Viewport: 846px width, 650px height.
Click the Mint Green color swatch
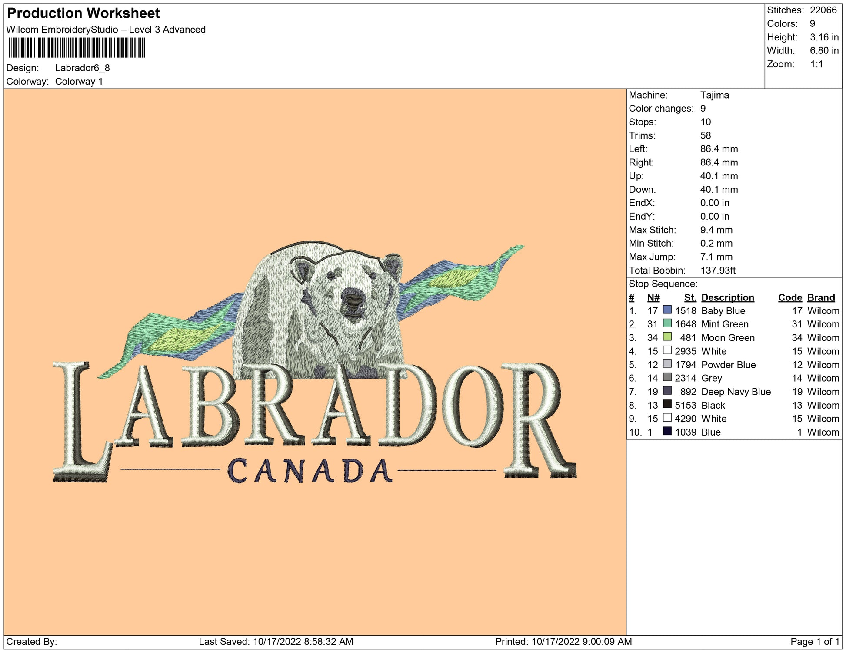667,323
